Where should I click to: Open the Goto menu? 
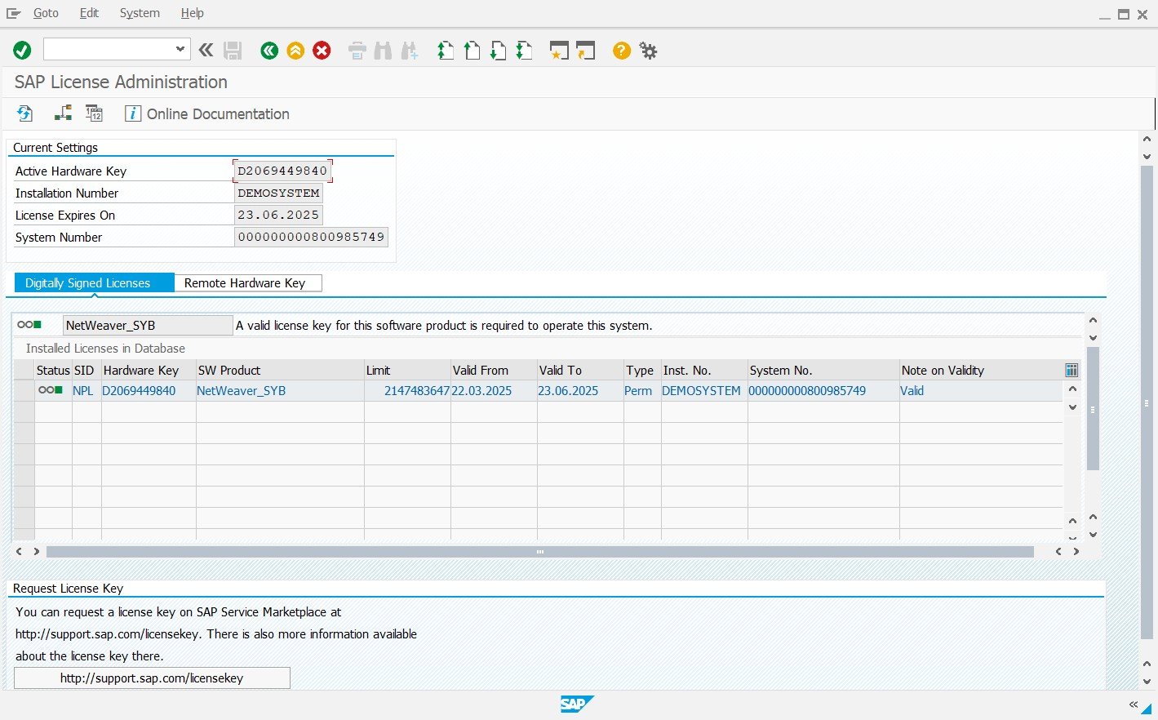click(46, 13)
